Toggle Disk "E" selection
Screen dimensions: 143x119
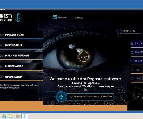pyautogui.click(x=132, y=61)
